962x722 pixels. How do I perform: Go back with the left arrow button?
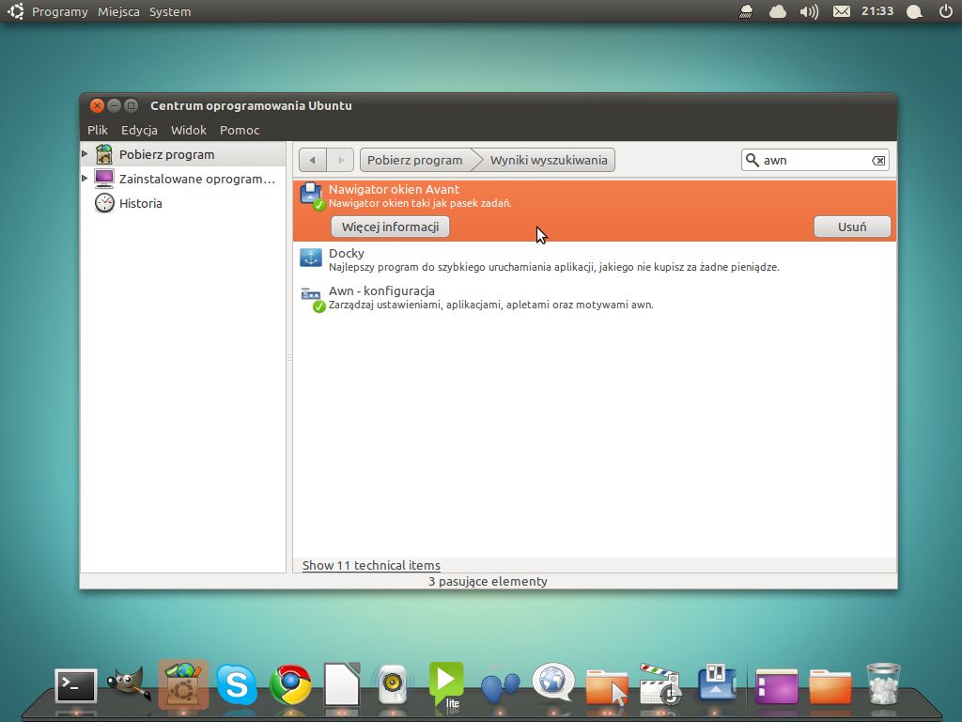312,160
